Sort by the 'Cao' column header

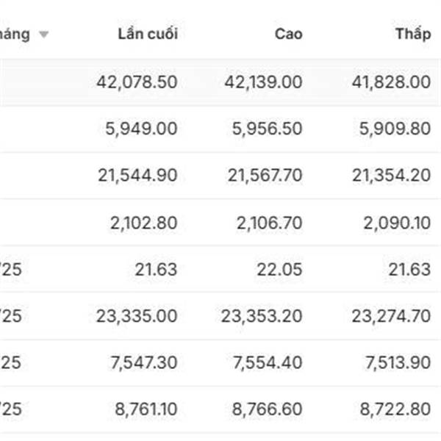[289, 35]
